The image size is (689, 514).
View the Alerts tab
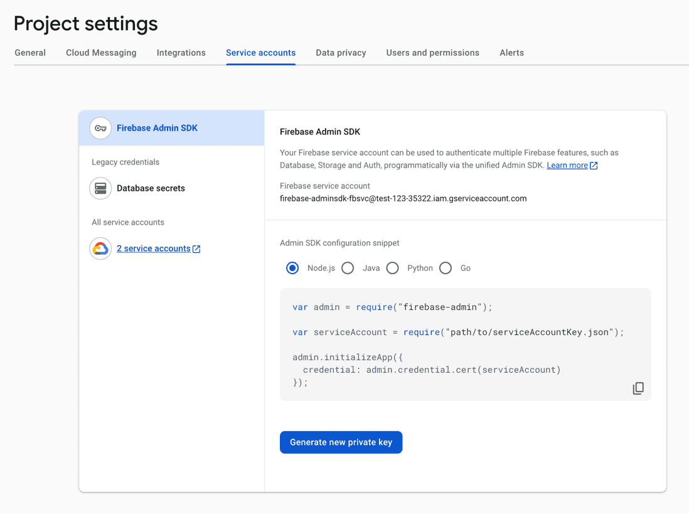tap(511, 53)
